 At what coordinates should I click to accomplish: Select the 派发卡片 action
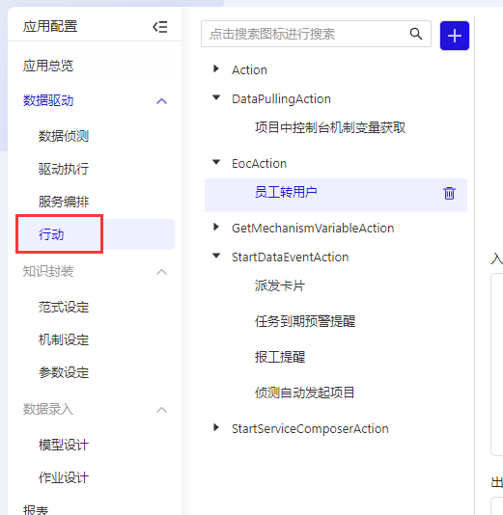point(280,285)
